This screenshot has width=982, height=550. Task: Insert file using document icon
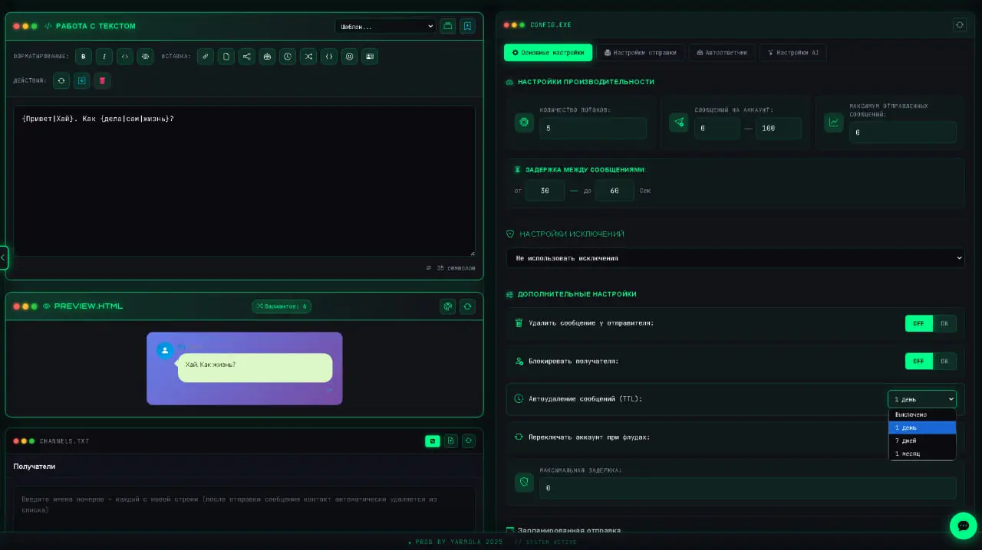click(226, 56)
